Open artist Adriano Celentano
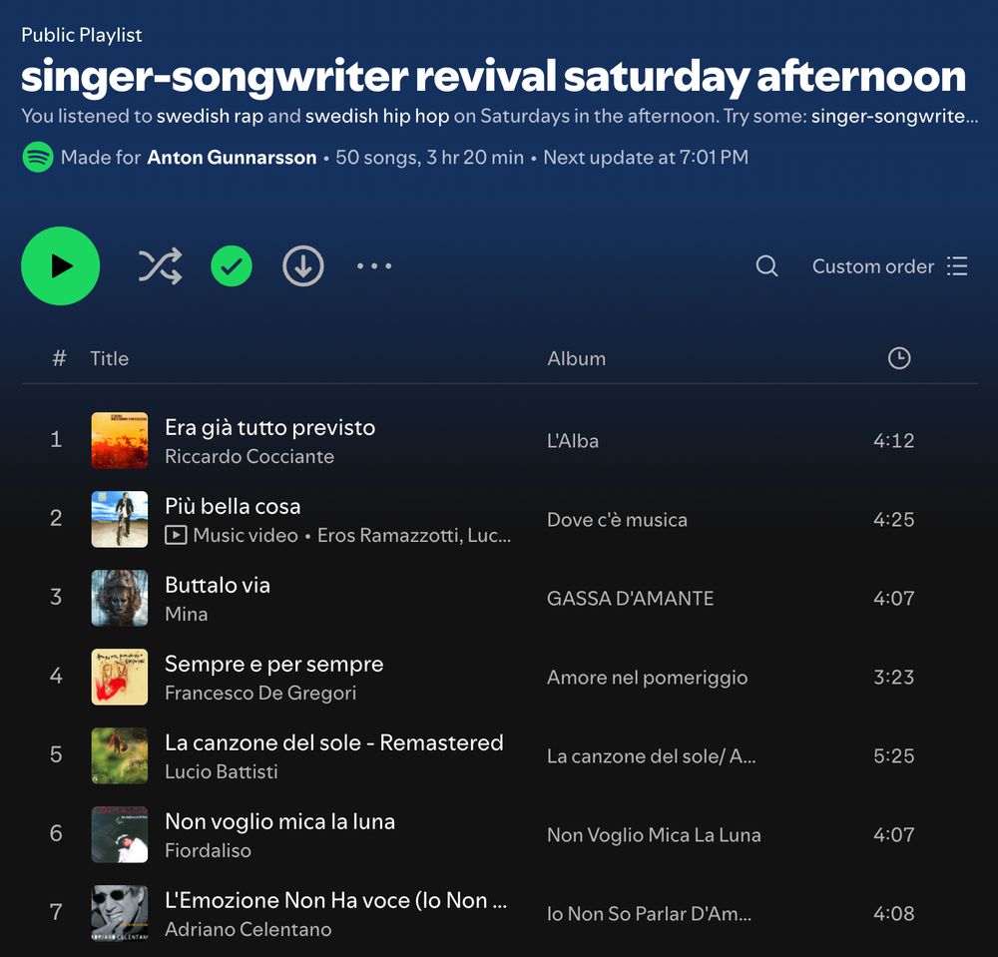This screenshot has width=998, height=957. pos(249,930)
